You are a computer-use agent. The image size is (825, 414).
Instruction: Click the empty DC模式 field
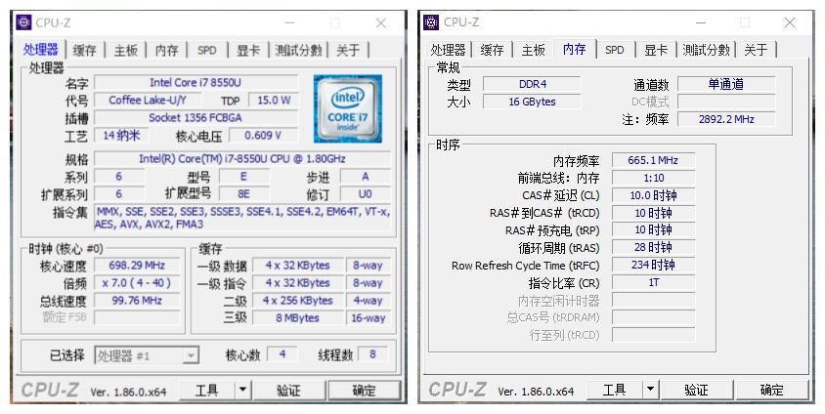tap(726, 102)
